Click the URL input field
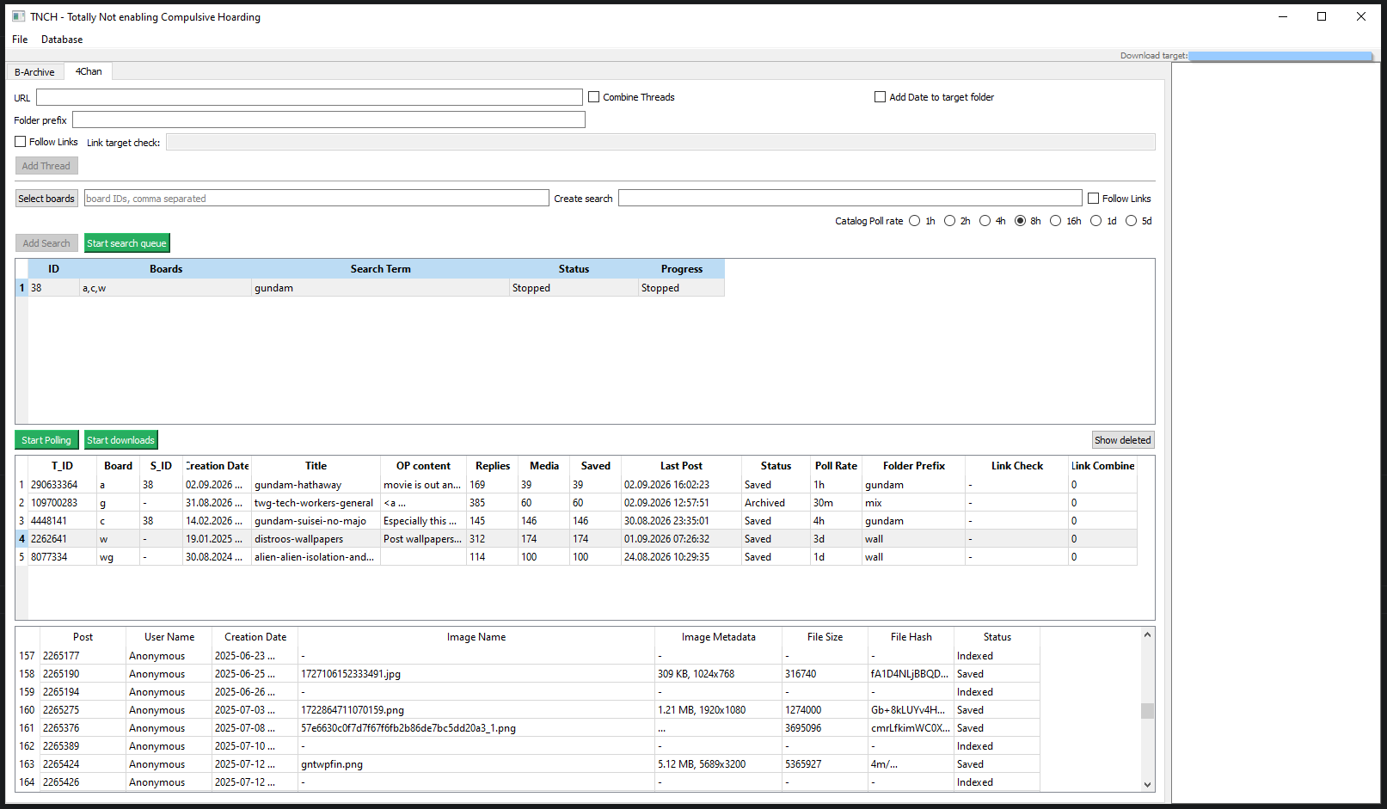The image size is (1387, 809). (309, 97)
